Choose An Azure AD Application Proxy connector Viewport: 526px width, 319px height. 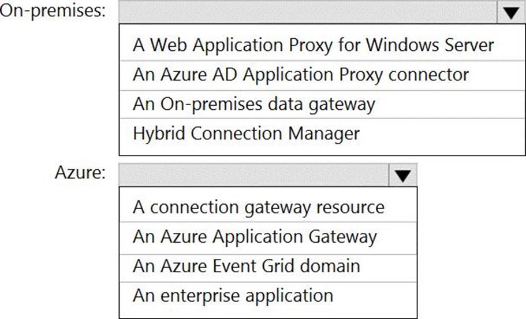300,74
